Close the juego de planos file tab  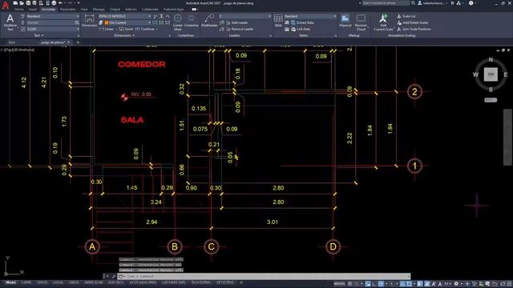[69, 42]
